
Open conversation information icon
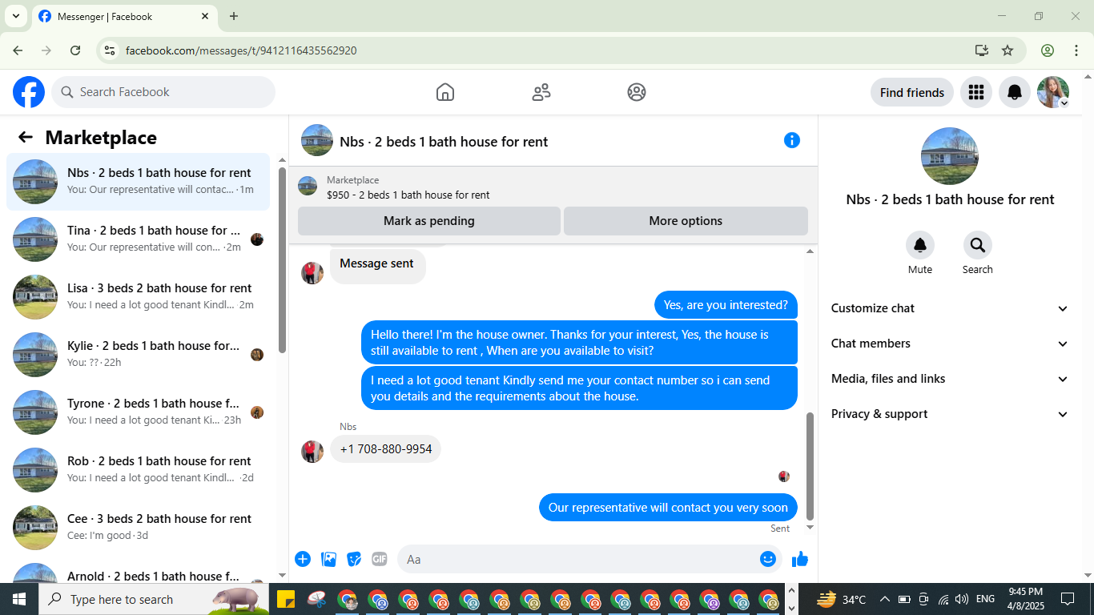[792, 140]
